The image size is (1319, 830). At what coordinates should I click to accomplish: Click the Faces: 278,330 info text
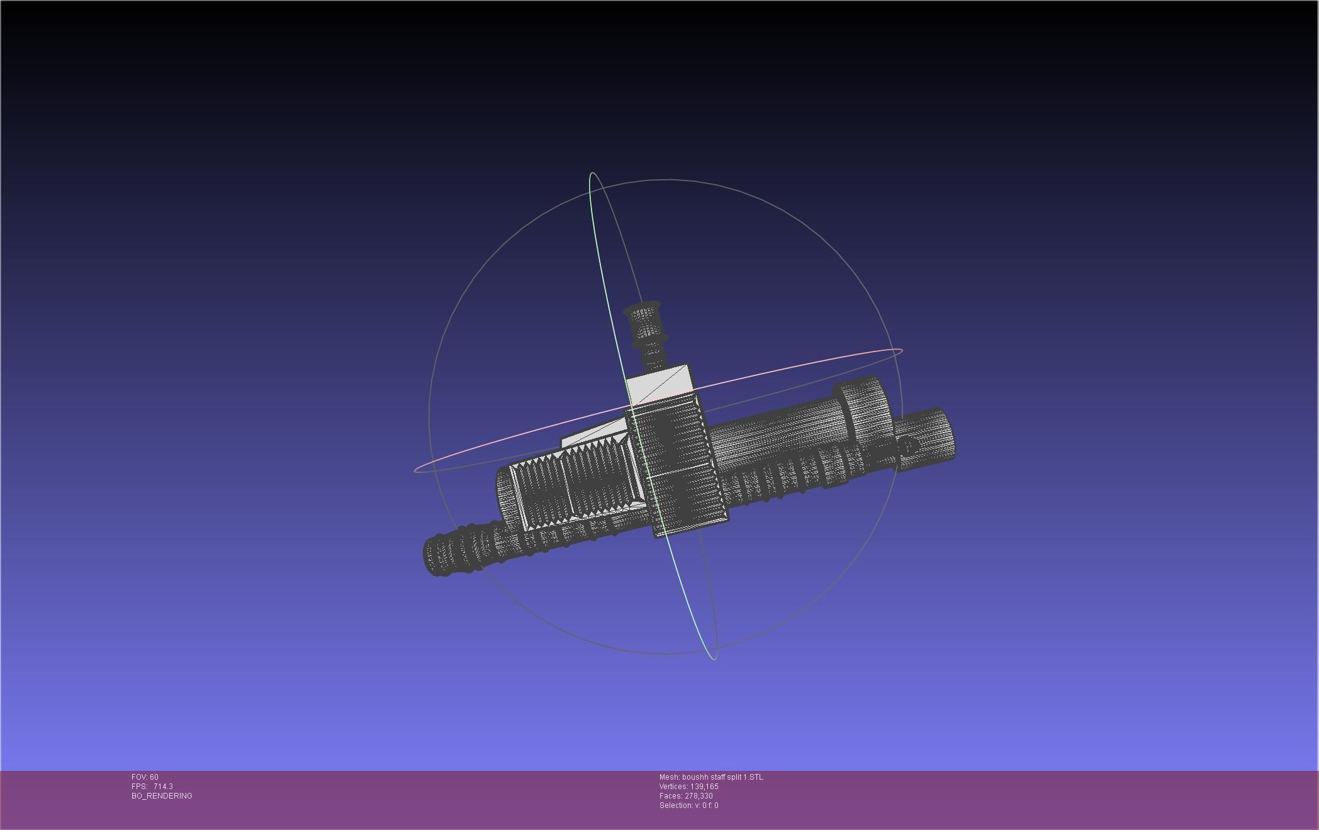pos(686,796)
